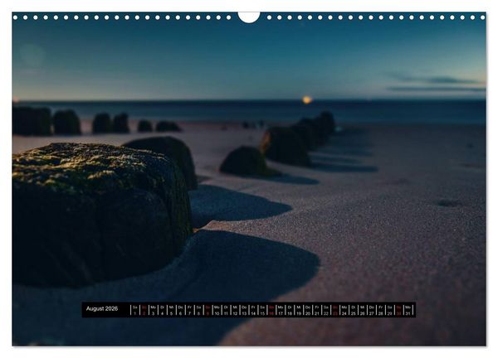Select Saturday 1 in the calendar strip

tap(135, 310)
